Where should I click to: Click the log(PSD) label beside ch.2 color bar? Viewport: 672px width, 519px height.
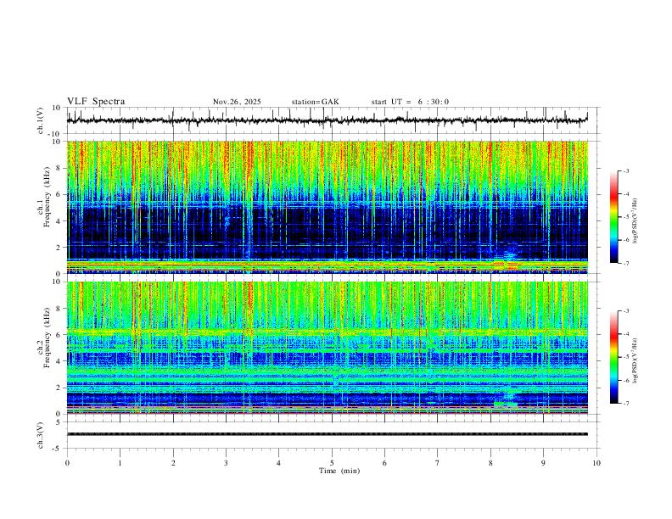coord(636,360)
